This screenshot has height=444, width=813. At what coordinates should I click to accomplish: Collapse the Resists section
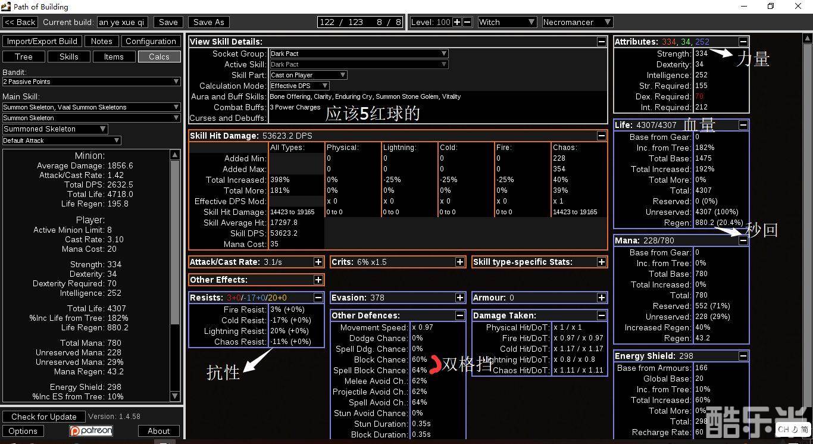click(318, 298)
